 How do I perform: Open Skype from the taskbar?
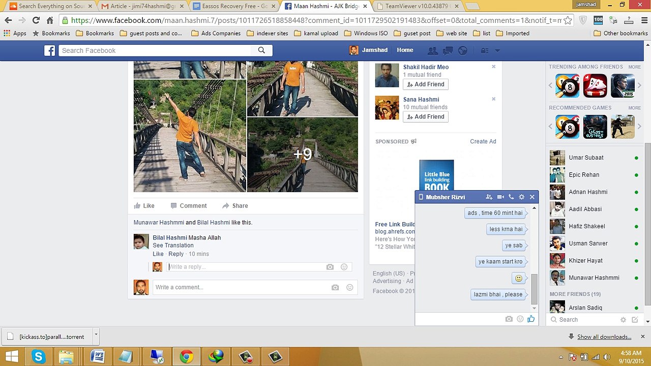[x=39, y=357]
